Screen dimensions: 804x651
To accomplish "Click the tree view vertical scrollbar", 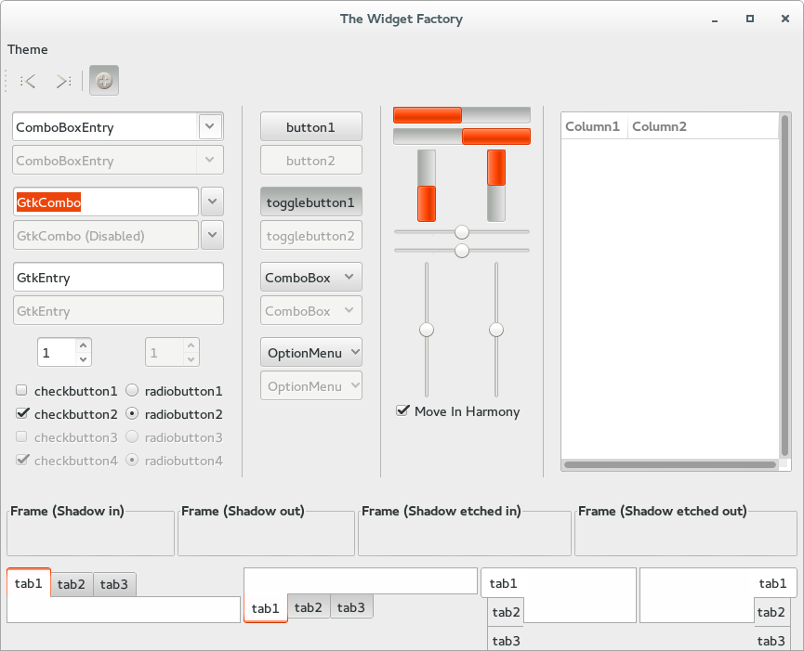I will (x=784, y=286).
